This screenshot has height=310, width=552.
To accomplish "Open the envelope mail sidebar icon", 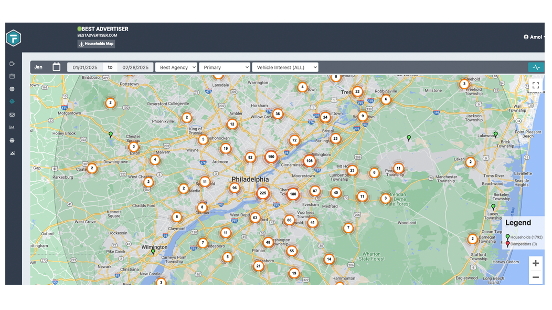I will [x=12, y=115].
